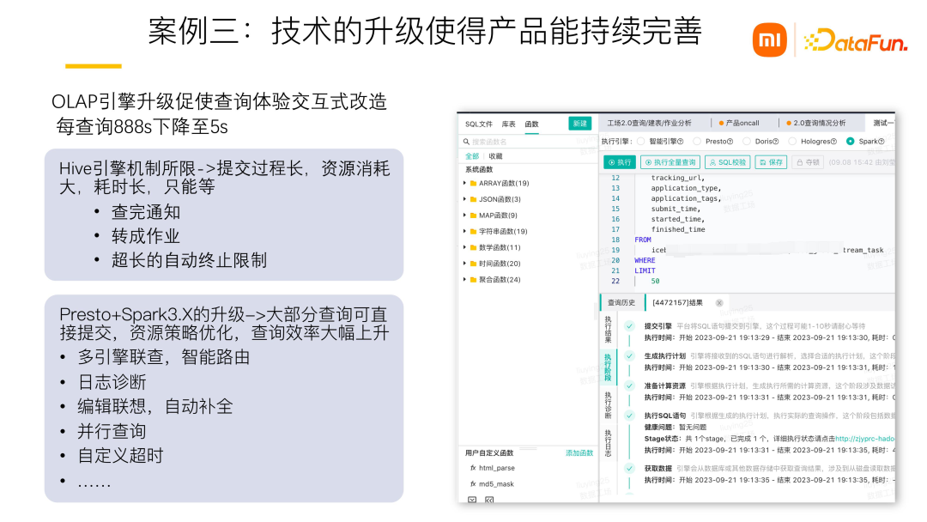The height and width of the screenshot is (522, 927).
Task: Select the 收藏 filter
Action: [x=495, y=156]
